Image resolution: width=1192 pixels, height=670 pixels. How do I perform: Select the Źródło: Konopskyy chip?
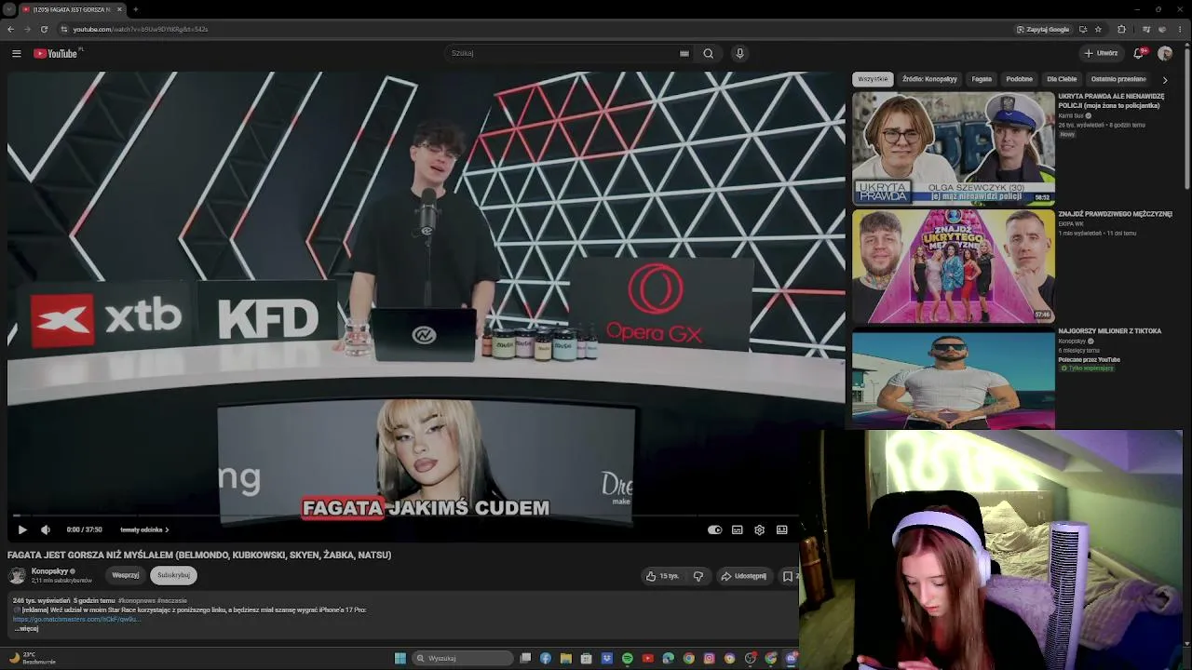pyautogui.click(x=929, y=79)
